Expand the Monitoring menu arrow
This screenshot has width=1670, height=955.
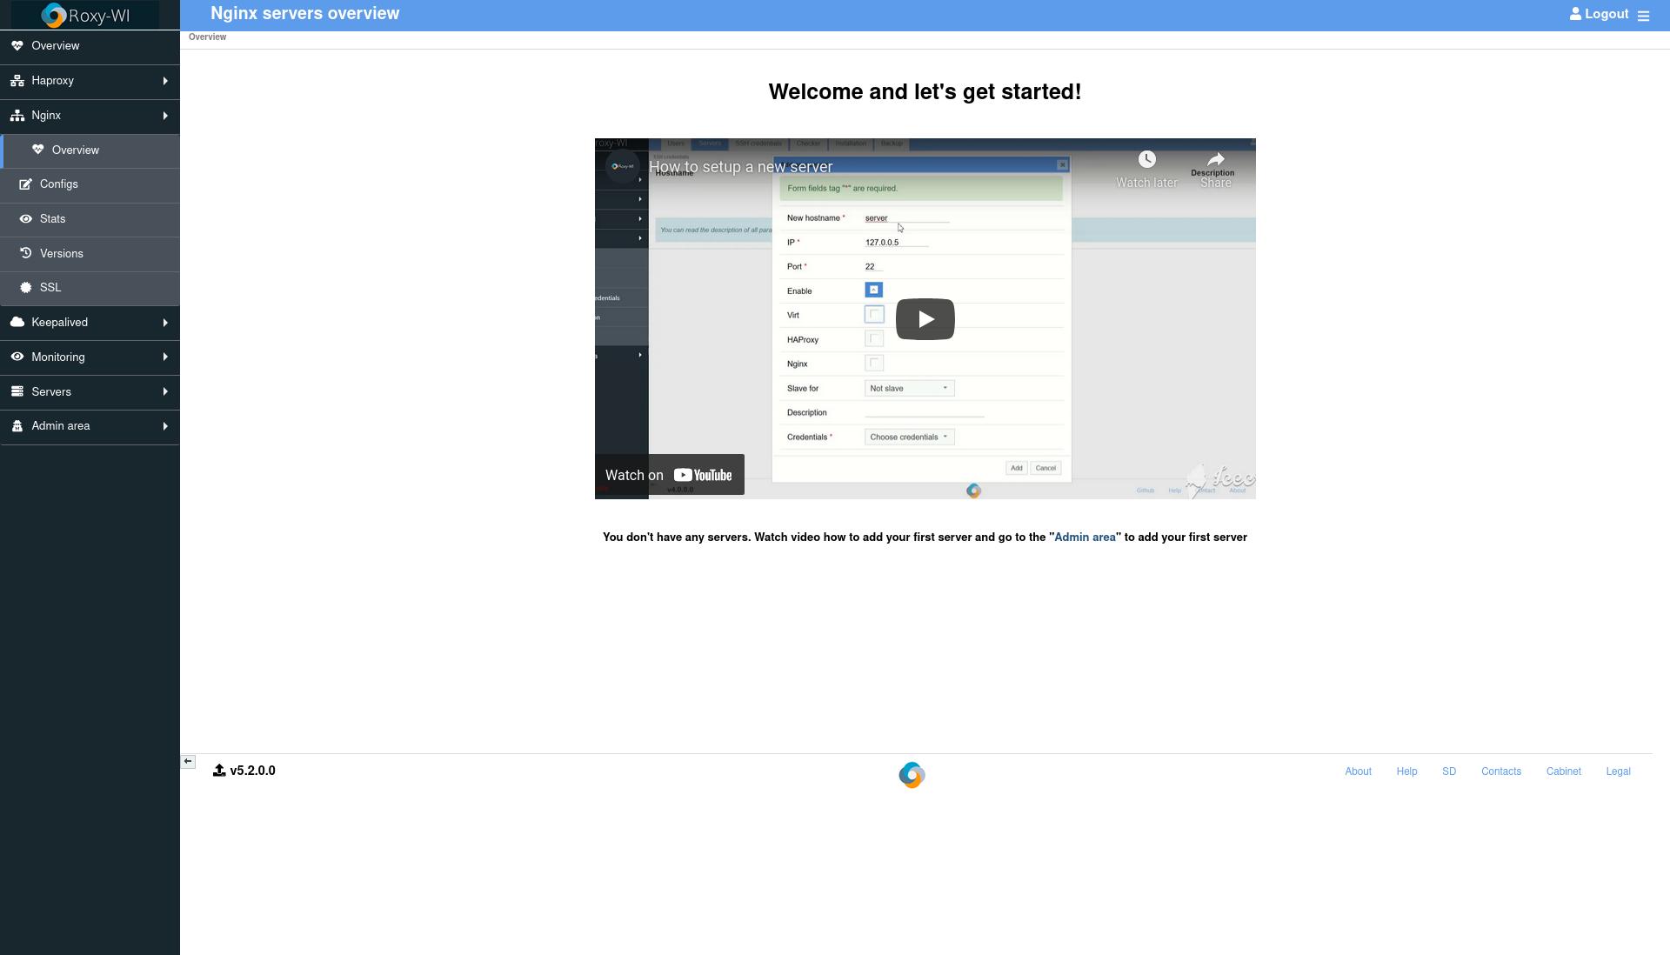[x=165, y=357]
